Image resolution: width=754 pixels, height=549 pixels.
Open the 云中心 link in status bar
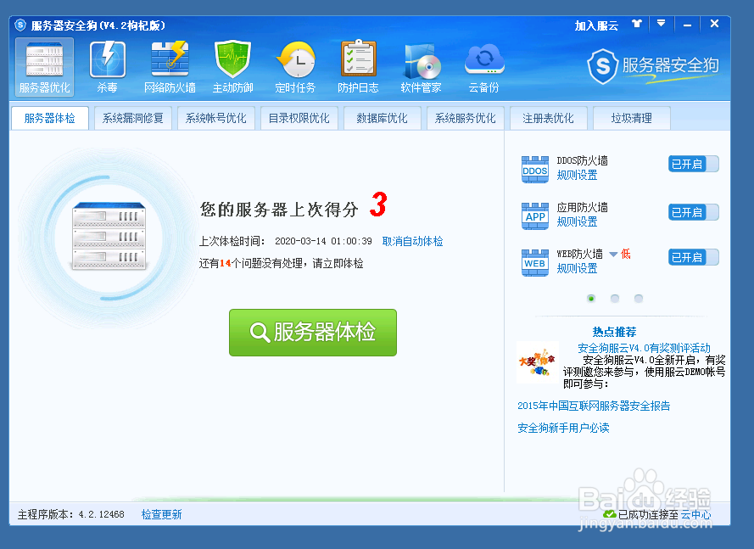(695, 515)
